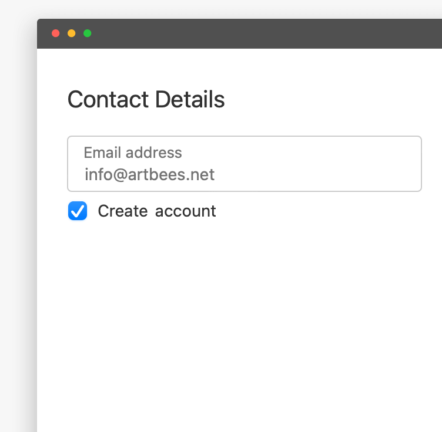This screenshot has width=442, height=432.
Task: Focus the Email address input field
Action: [x=245, y=164]
